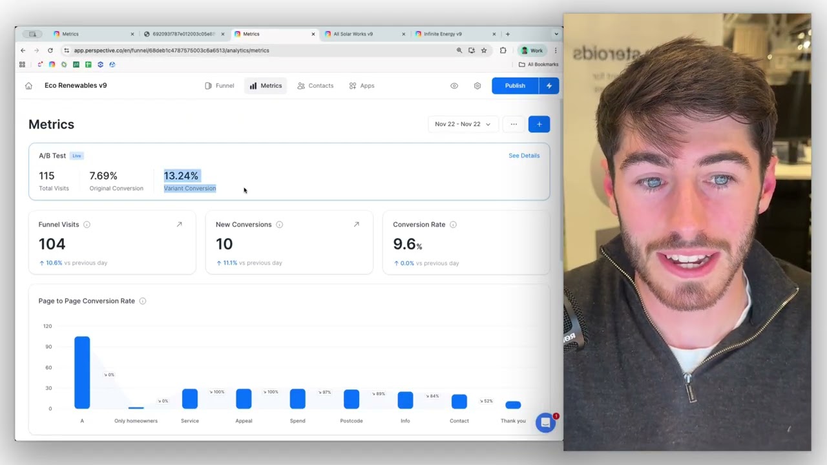Image resolution: width=827 pixels, height=465 pixels.
Task: Click the Live badge on A/B Test
Action: tap(77, 156)
